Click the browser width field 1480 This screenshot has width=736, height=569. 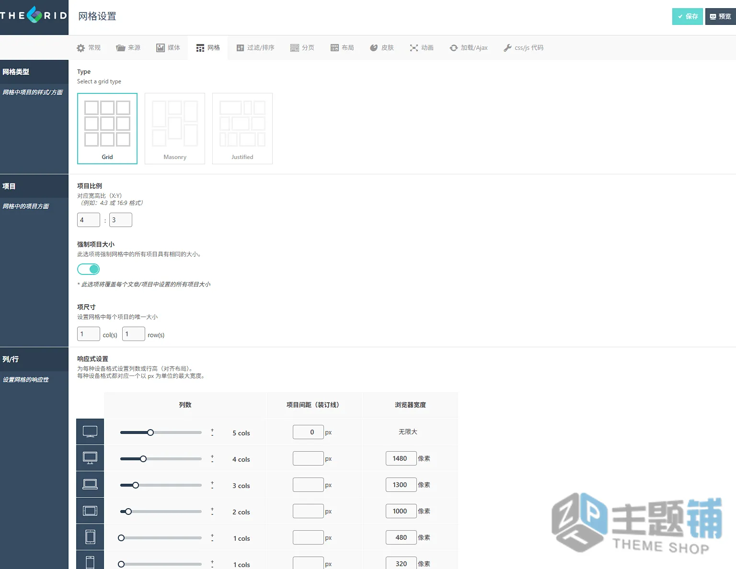click(x=401, y=458)
